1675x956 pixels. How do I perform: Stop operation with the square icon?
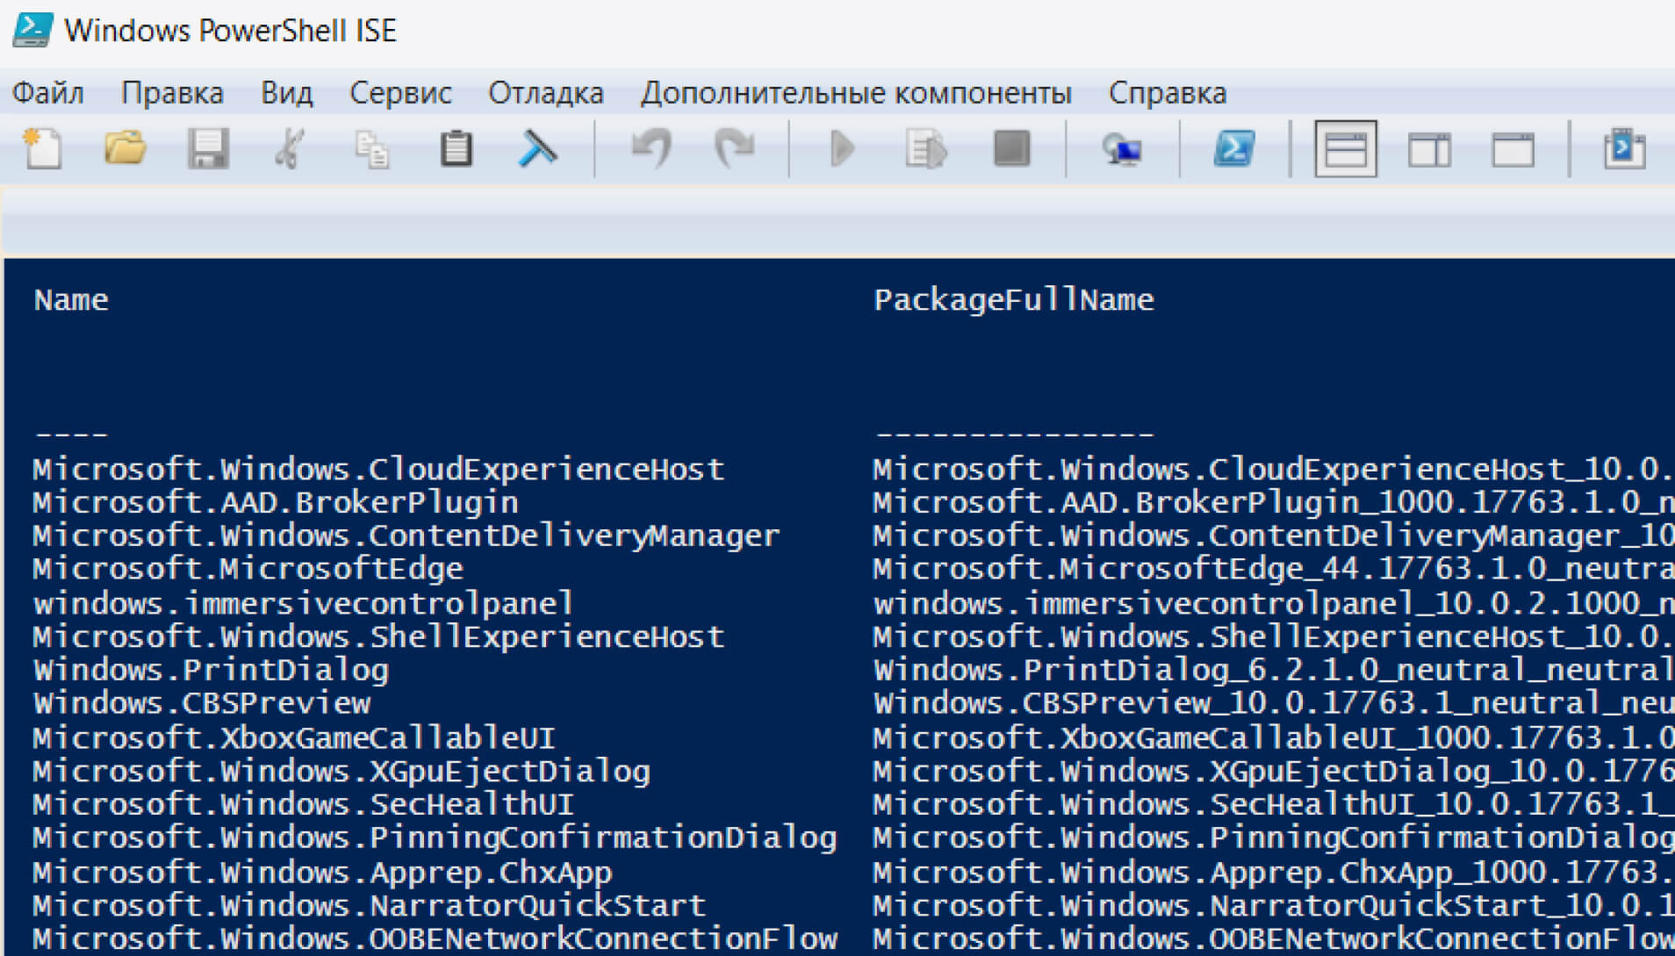[x=1011, y=149]
